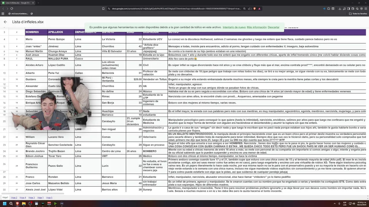Toggle the browser sidebar panel icon

349,9
